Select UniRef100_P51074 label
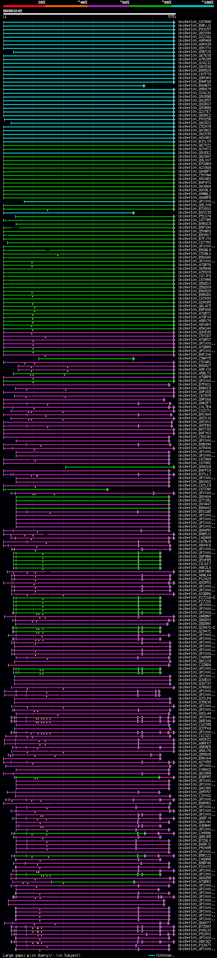 coord(195,216)
